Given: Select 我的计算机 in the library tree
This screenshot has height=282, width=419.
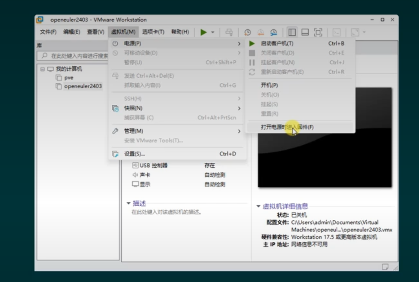Looking at the screenshot, I should click(69, 69).
